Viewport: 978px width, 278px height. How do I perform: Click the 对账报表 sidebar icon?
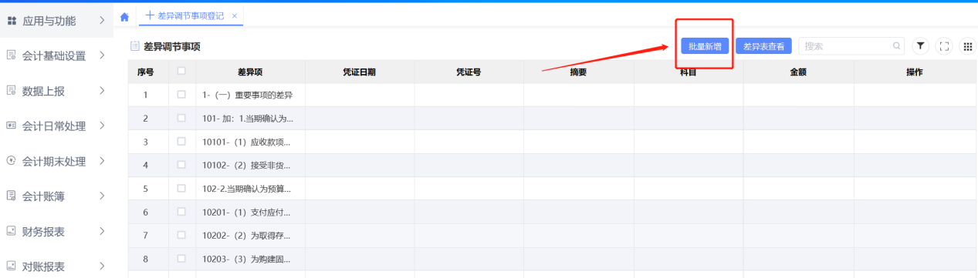click(12, 266)
